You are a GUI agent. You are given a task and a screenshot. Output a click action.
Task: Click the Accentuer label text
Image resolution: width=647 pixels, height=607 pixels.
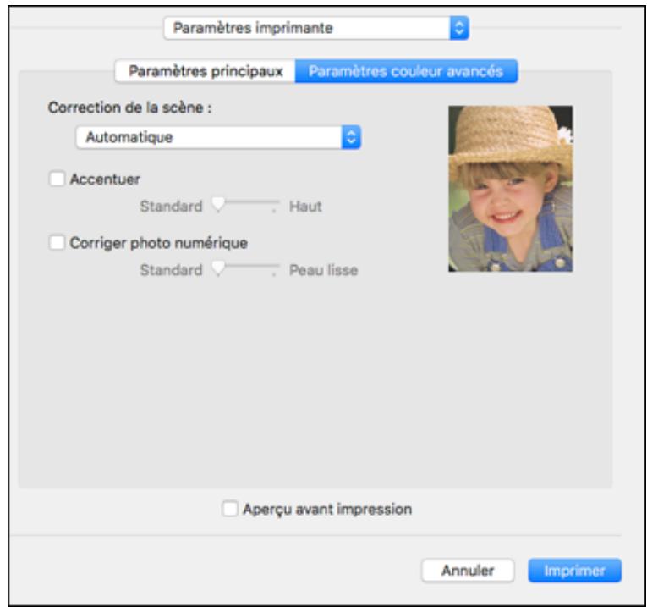click(x=105, y=179)
